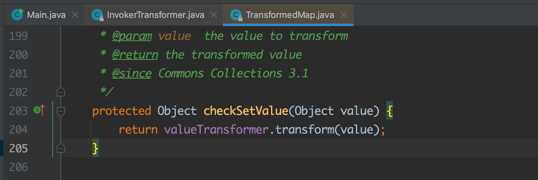The width and height of the screenshot is (538, 180).
Task: Place cursor after closing brace on line 205
Action: [x=99, y=148]
